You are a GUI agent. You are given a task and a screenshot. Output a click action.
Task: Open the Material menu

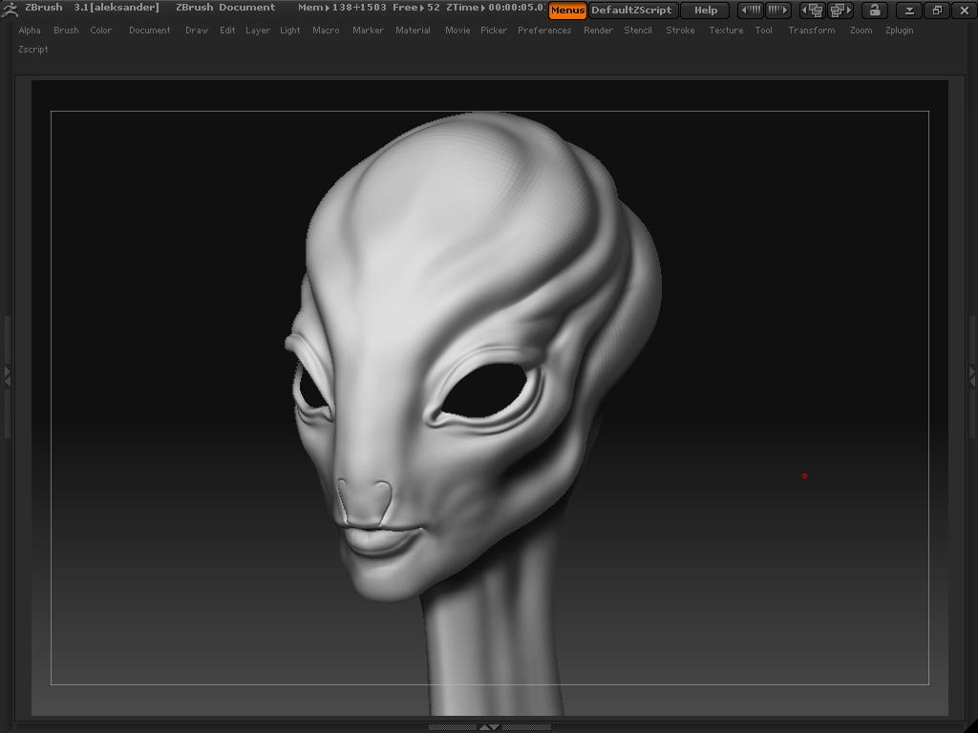tap(413, 30)
